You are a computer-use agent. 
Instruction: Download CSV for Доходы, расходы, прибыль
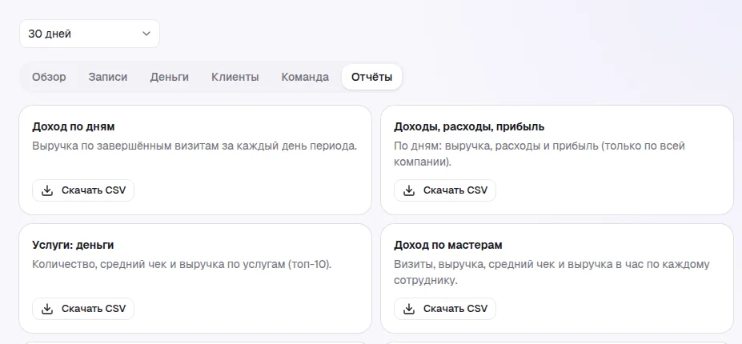445,190
